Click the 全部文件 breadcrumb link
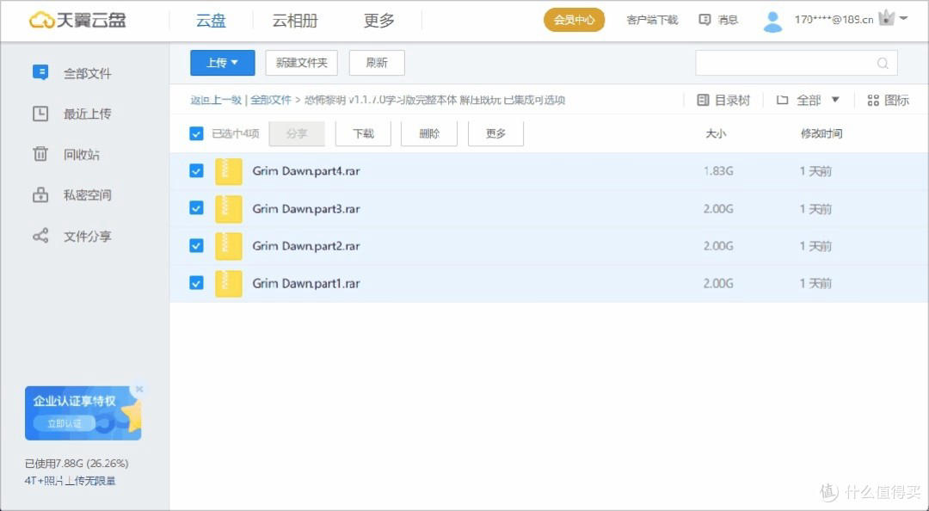Image resolution: width=929 pixels, height=511 pixels. point(271,100)
